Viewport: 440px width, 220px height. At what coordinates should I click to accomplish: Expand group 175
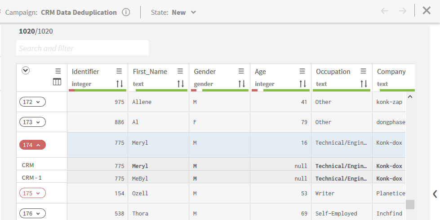[32, 194]
